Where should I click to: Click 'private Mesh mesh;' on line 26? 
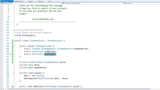tap(29, 65)
